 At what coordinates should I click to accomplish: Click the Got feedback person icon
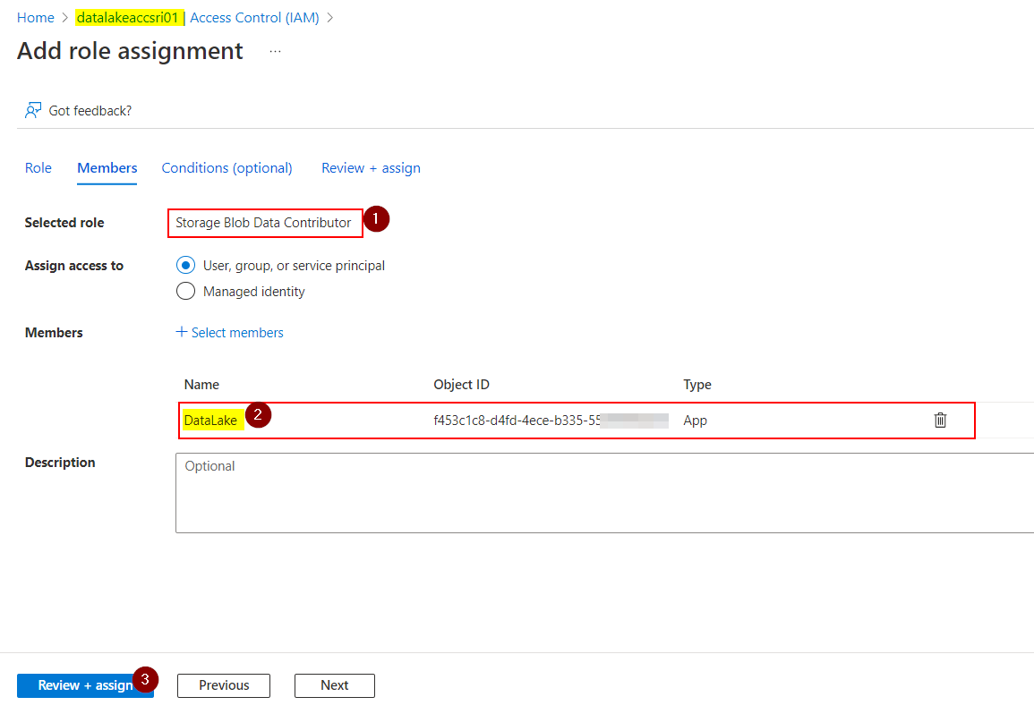[x=33, y=110]
